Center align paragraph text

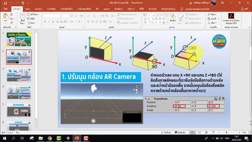[93, 22]
